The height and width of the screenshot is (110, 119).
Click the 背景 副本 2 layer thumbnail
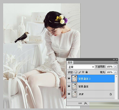74,79
